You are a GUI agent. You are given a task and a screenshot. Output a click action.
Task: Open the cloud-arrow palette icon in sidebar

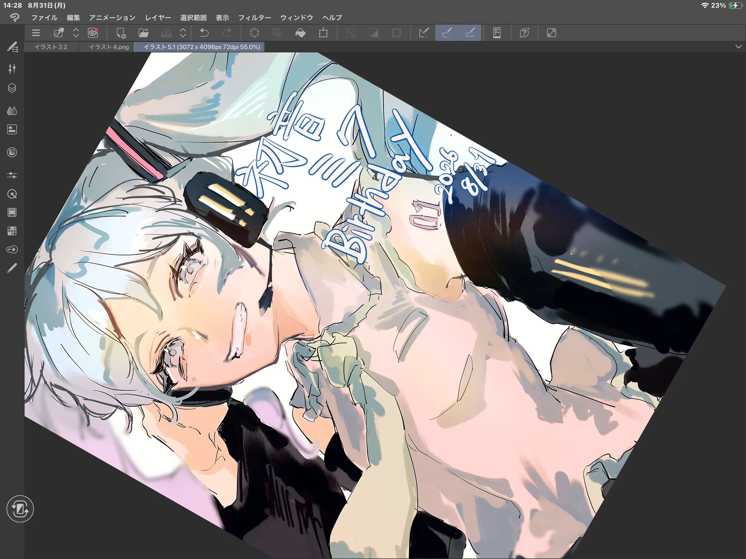[x=12, y=249]
